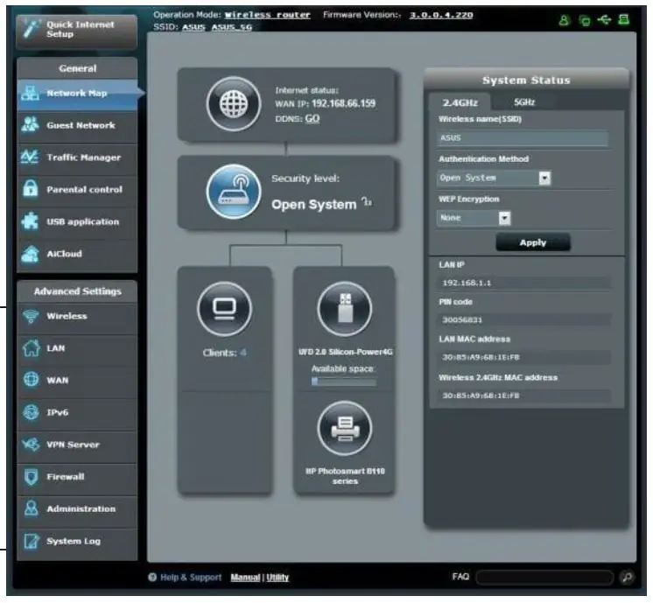Click the Internet status globe icon

[234, 104]
